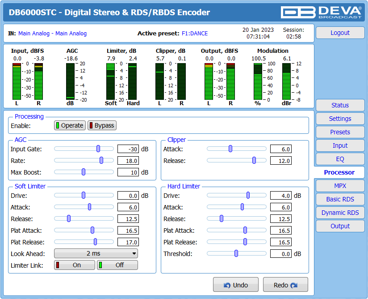Click the AGC Input Gate value field
Screen dimensions: 368x299
pyautogui.click(x=128, y=149)
